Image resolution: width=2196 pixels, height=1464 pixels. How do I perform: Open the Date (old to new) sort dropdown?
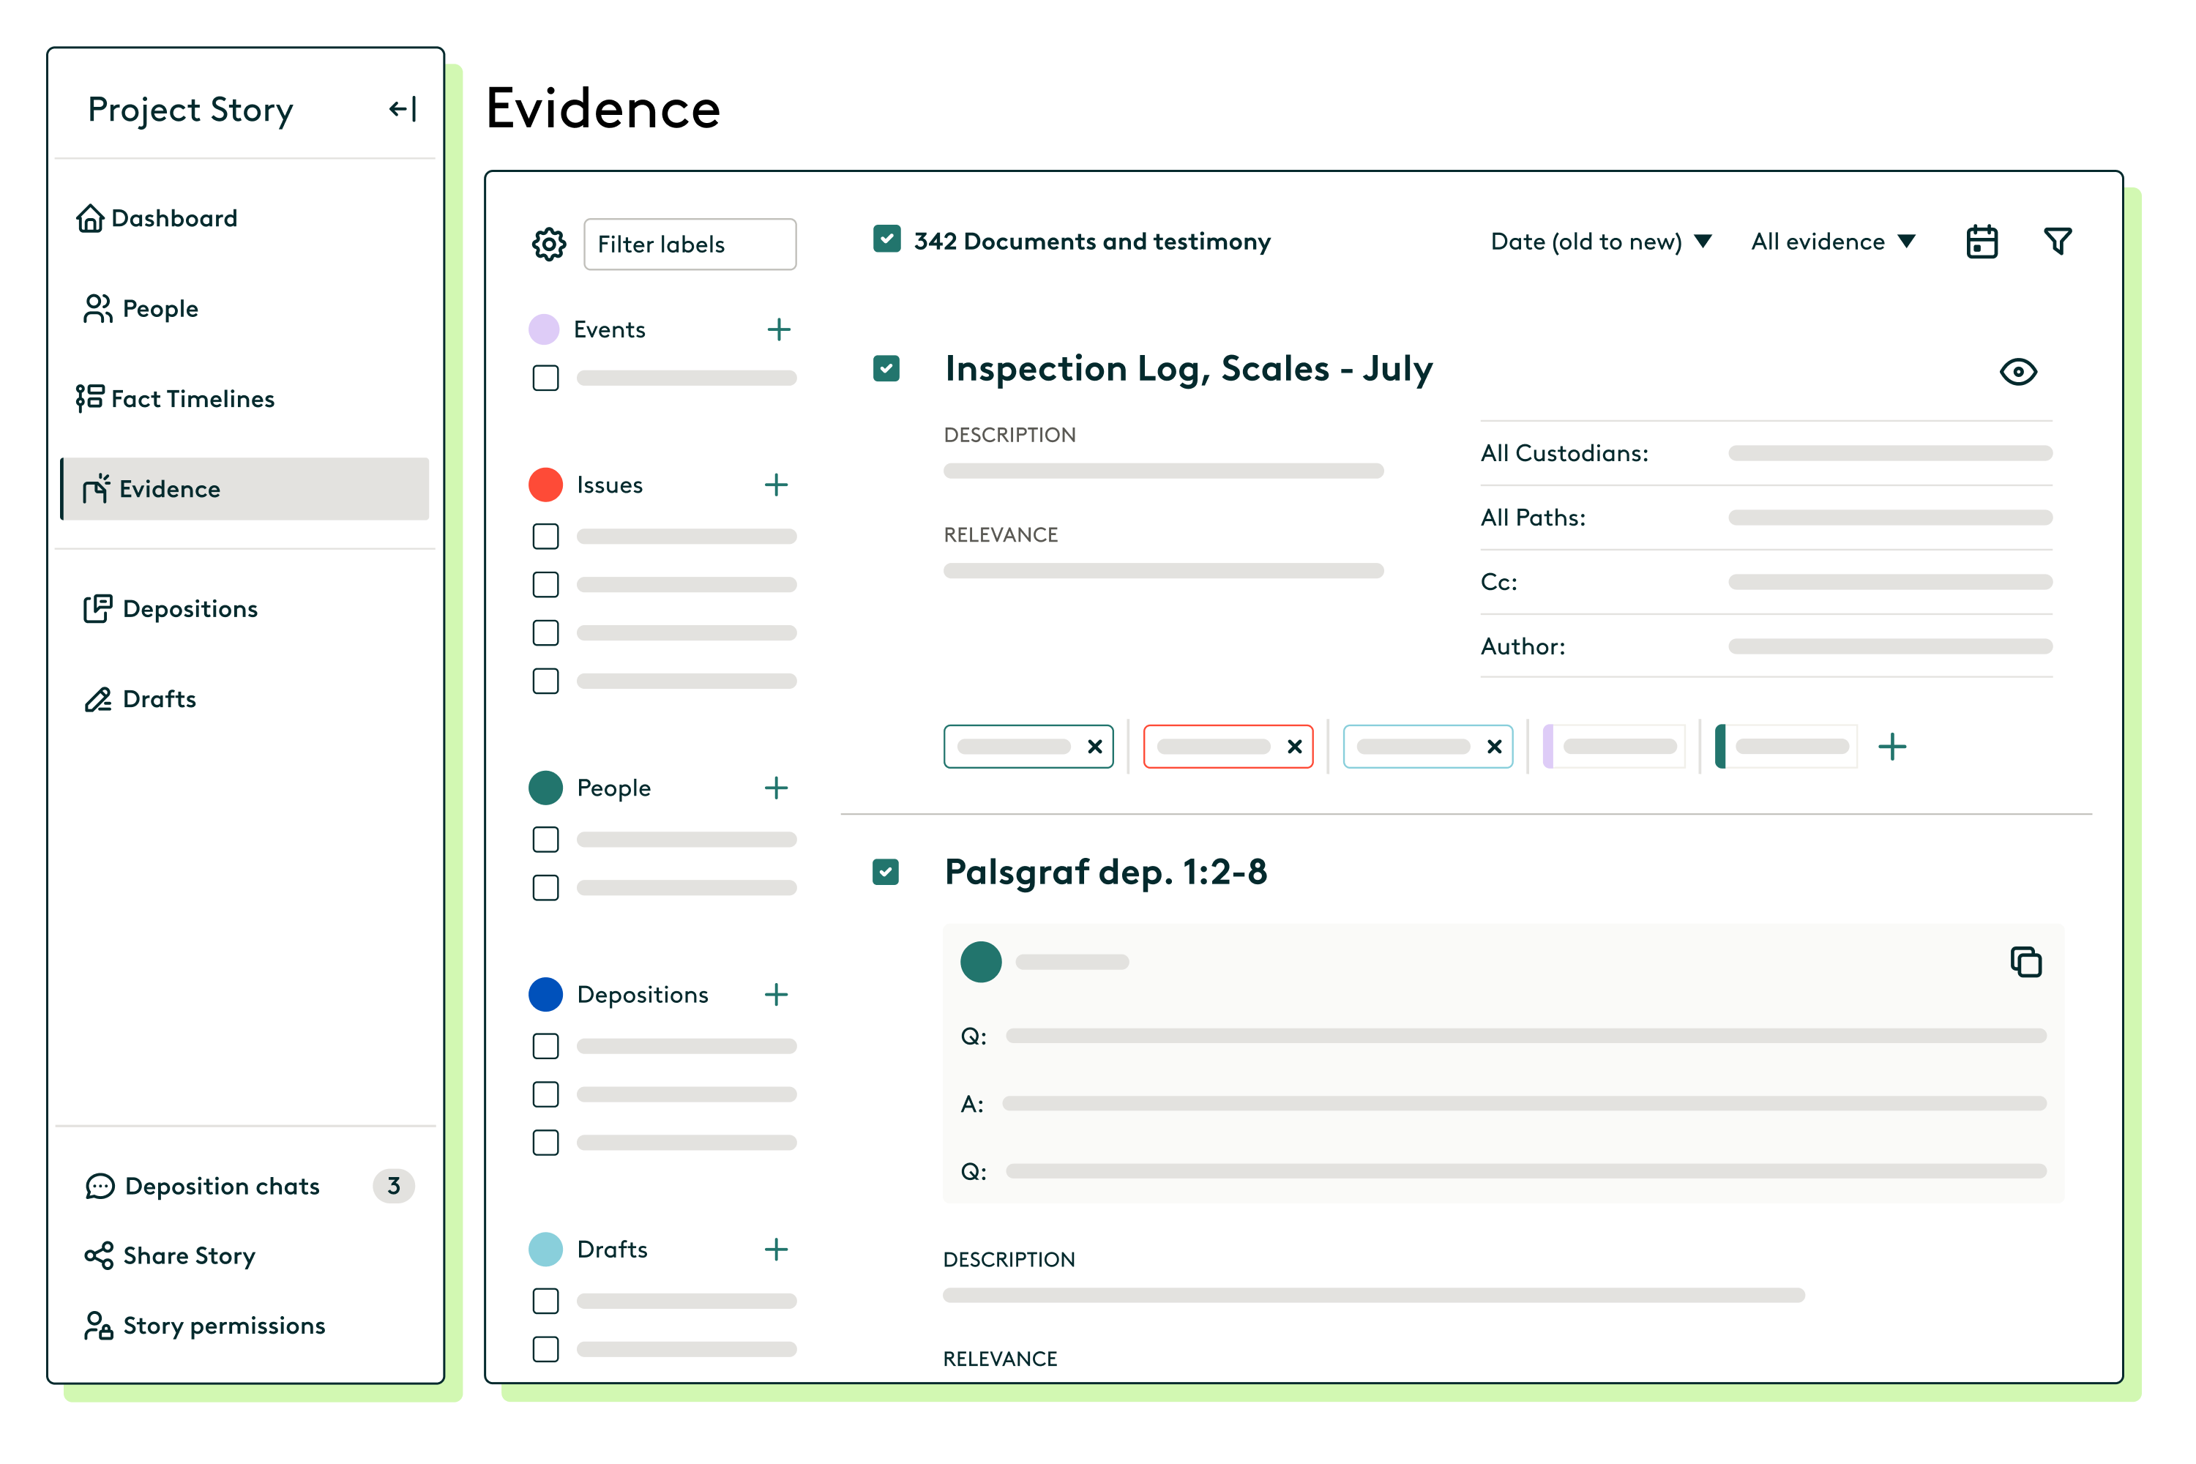click(x=1600, y=242)
